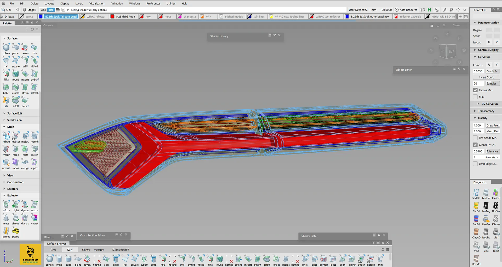Click the mass evaluate tool
Image resolution: width=502 pixels, height=267 pixels.
6,218
